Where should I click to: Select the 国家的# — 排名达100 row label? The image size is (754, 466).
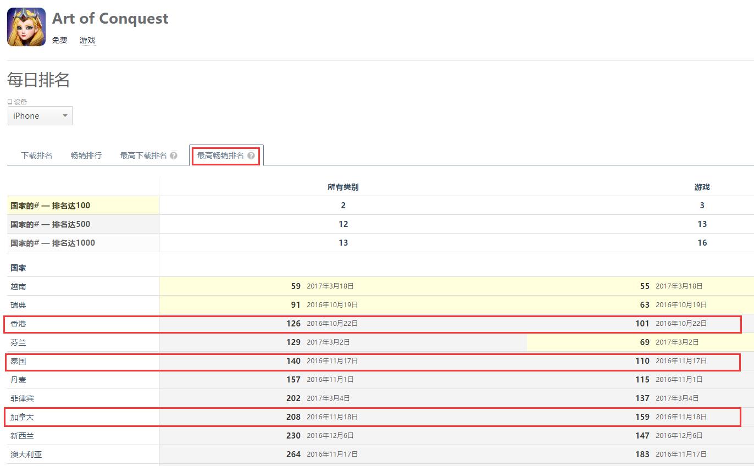51,206
